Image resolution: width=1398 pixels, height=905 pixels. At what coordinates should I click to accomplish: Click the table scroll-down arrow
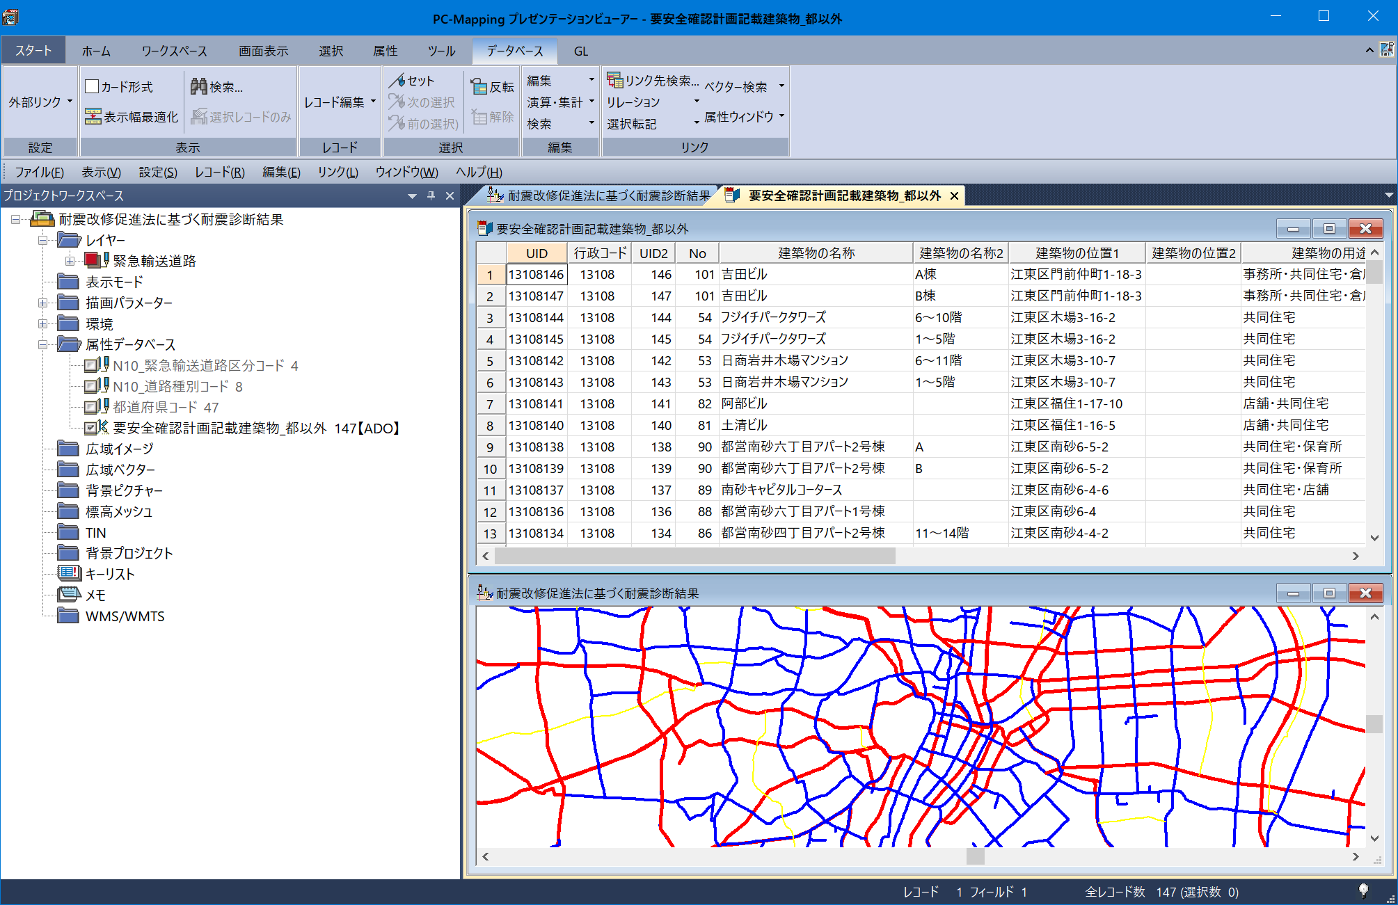click(1374, 538)
